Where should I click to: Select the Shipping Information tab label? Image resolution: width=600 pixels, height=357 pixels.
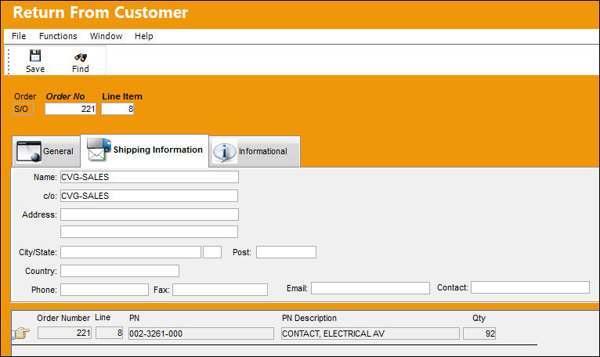tap(157, 150)
